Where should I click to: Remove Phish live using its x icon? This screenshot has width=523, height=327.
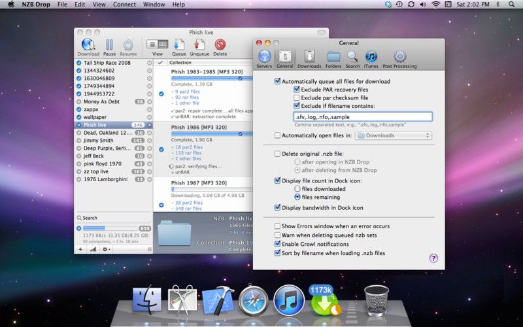(150, 125)
